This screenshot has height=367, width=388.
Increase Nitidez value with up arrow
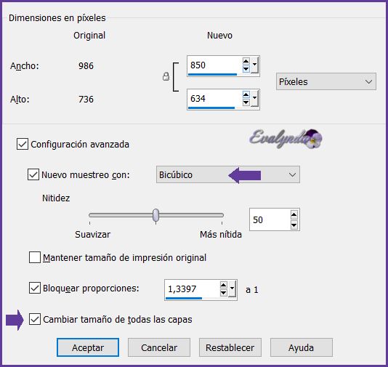pyautogui.click(x=294, y=214)
